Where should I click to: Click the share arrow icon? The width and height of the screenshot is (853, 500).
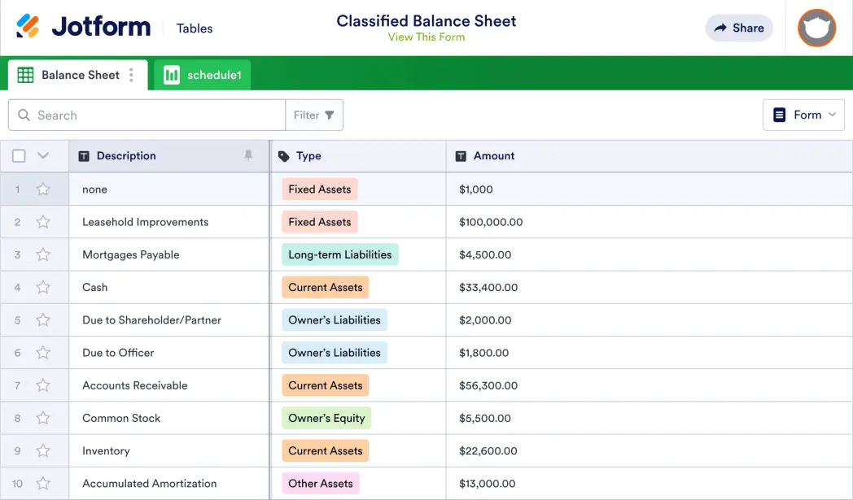719,28
